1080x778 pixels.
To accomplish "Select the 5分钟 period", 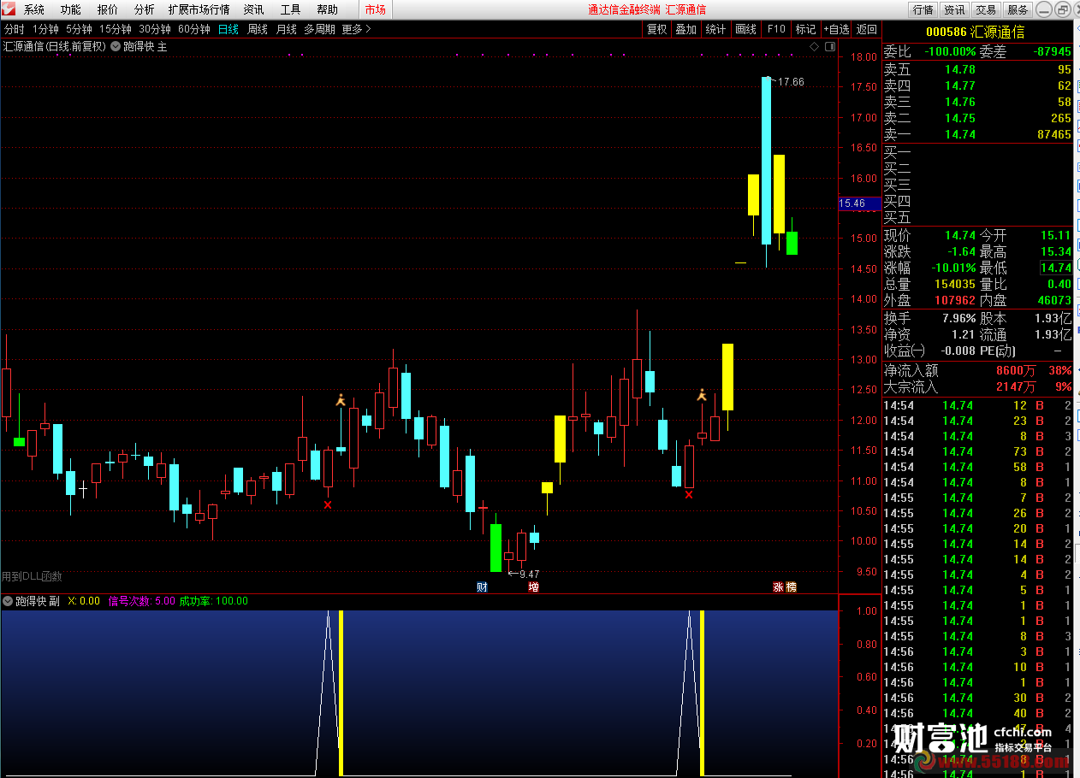I will tap(79, 29).
